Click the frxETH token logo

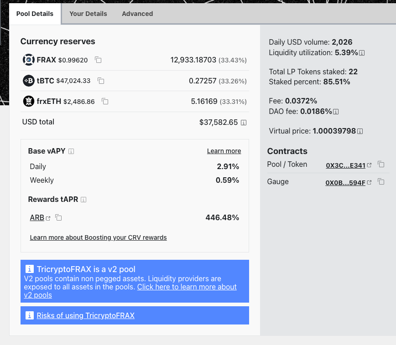[x=29, y=101]
